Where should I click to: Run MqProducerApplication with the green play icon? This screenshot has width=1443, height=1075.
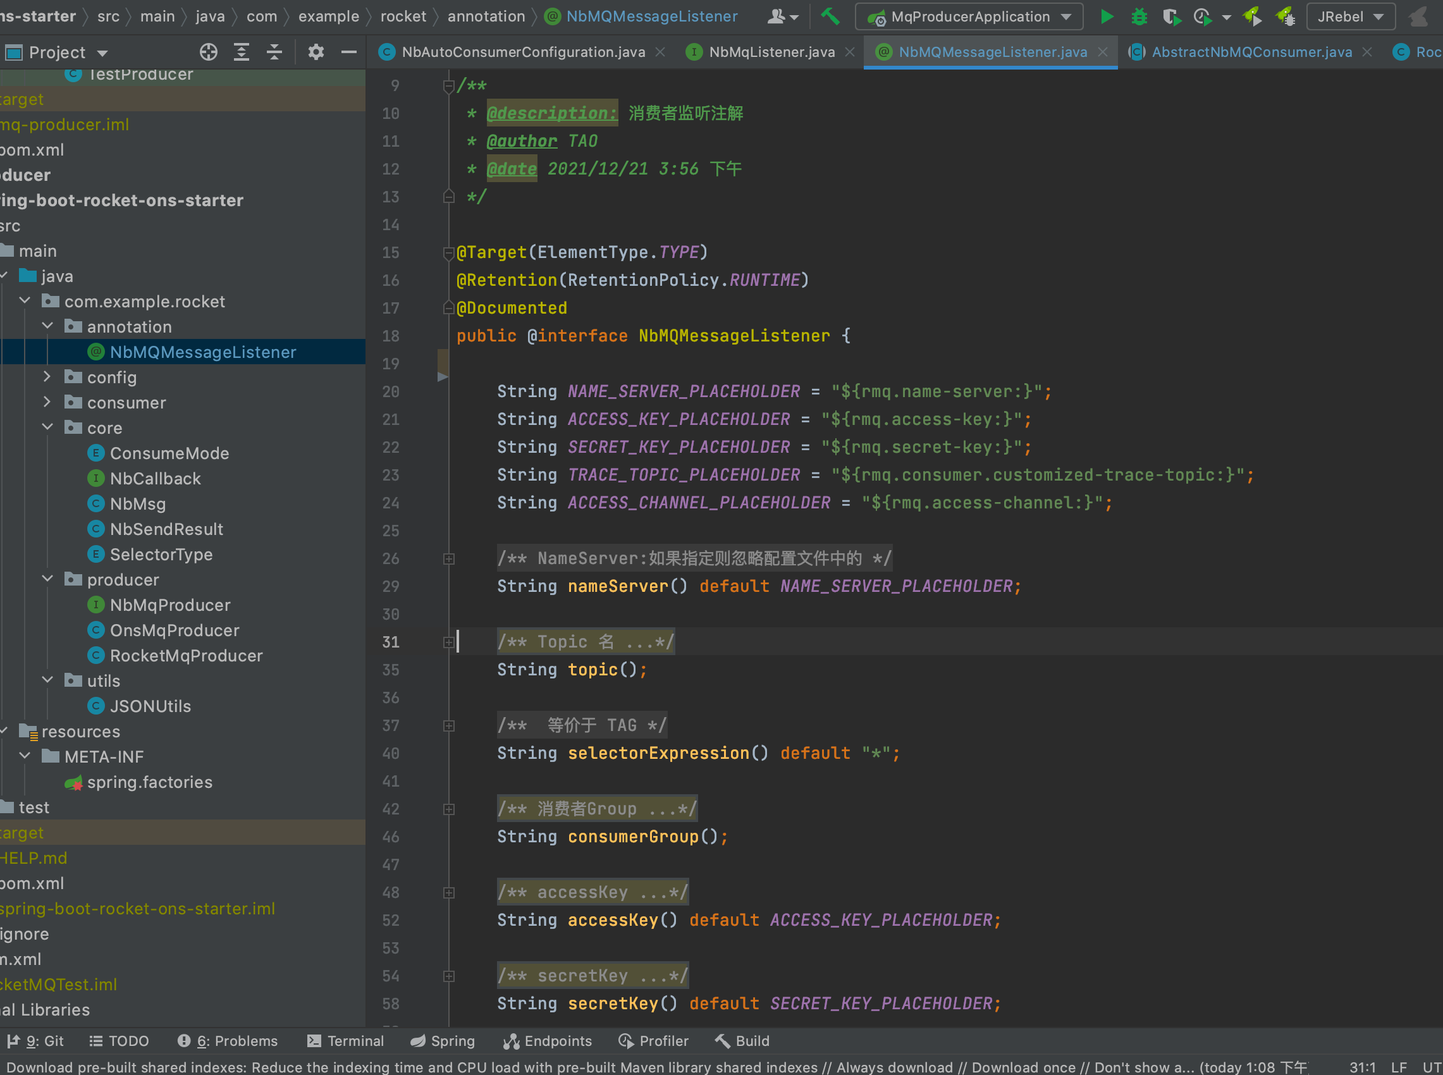[1107, 16]
